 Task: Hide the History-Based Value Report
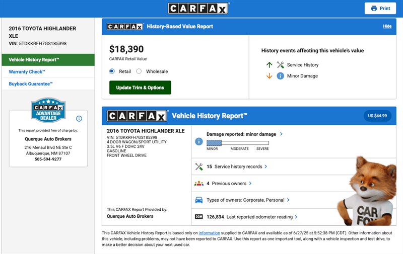coord(387,26)
